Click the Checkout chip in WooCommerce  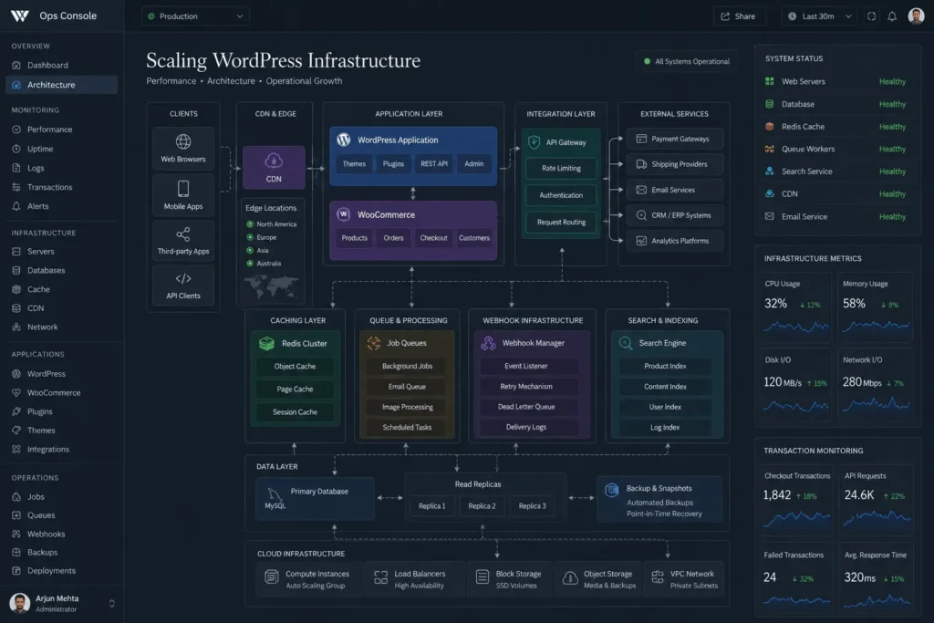point(433,238)
